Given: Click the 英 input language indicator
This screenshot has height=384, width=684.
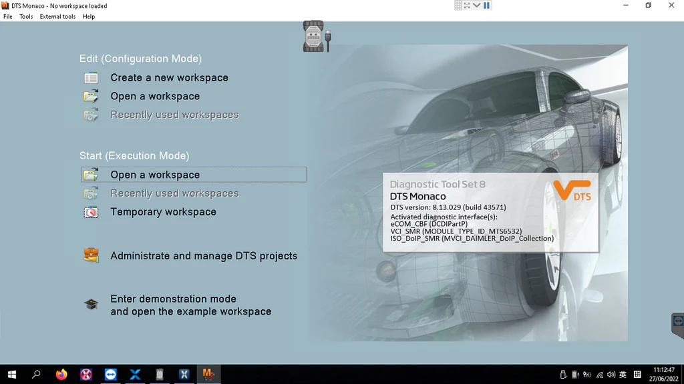Looking at the screenshot, I should 623,375.
